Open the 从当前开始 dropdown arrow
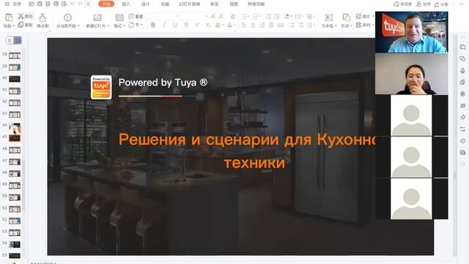This screenshot has height=264, width=469. pyautogui.click(x=78, y=26)
